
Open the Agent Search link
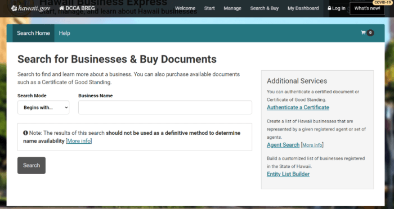[x=283, y=145]
